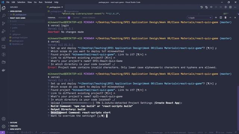Viewport: 239px width, 134px height.
Task: Open the Manage gear icon
Action: tap(3, 127)
